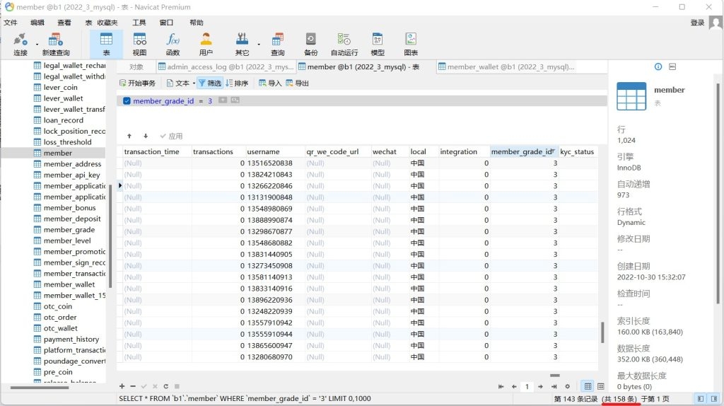Uncheck the member_grade_id filter checkbox
724x406 pixels.
coord(127,101)
